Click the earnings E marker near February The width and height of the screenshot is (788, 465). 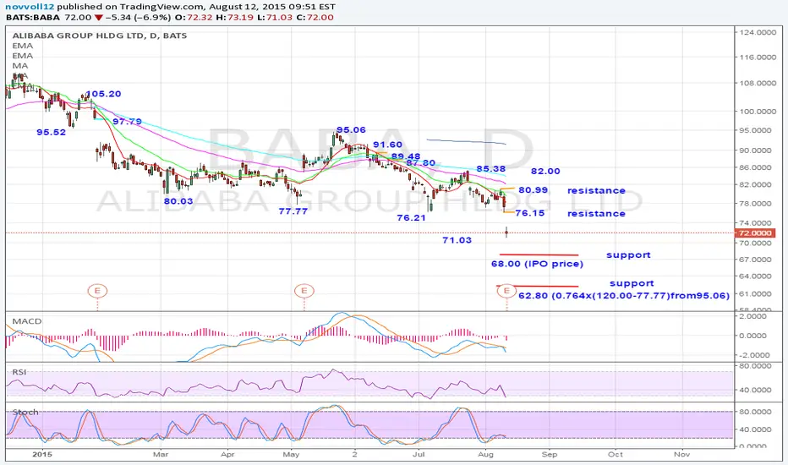97,291
